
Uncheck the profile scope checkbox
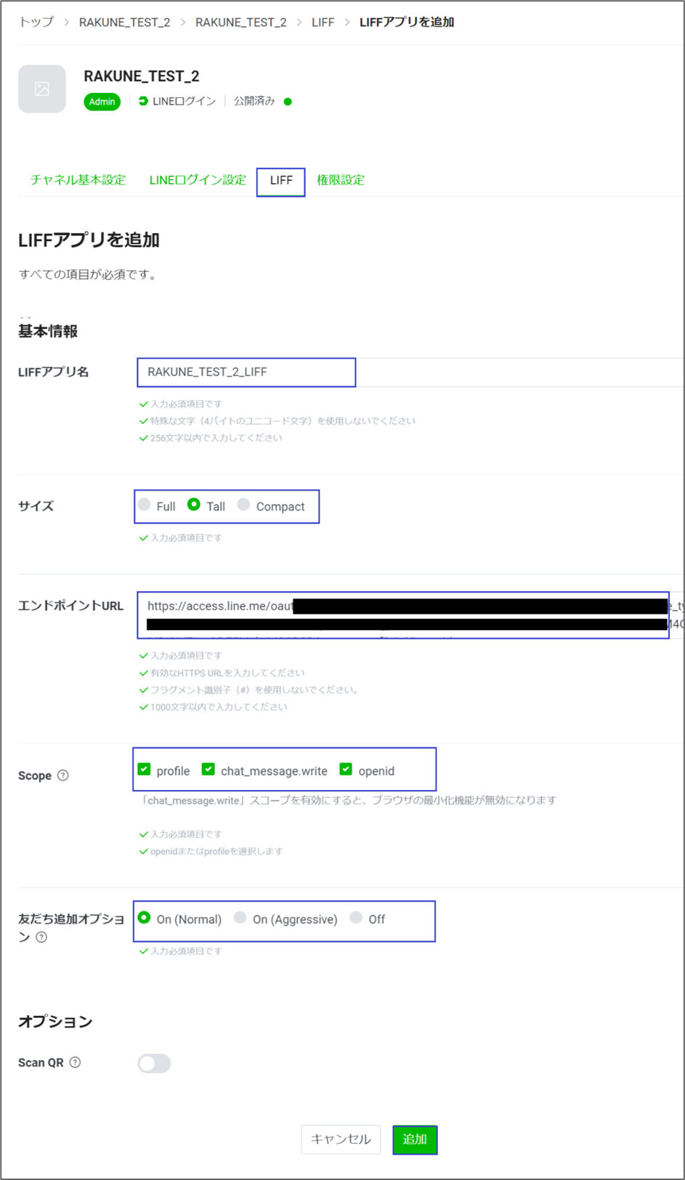coord(145,769)
